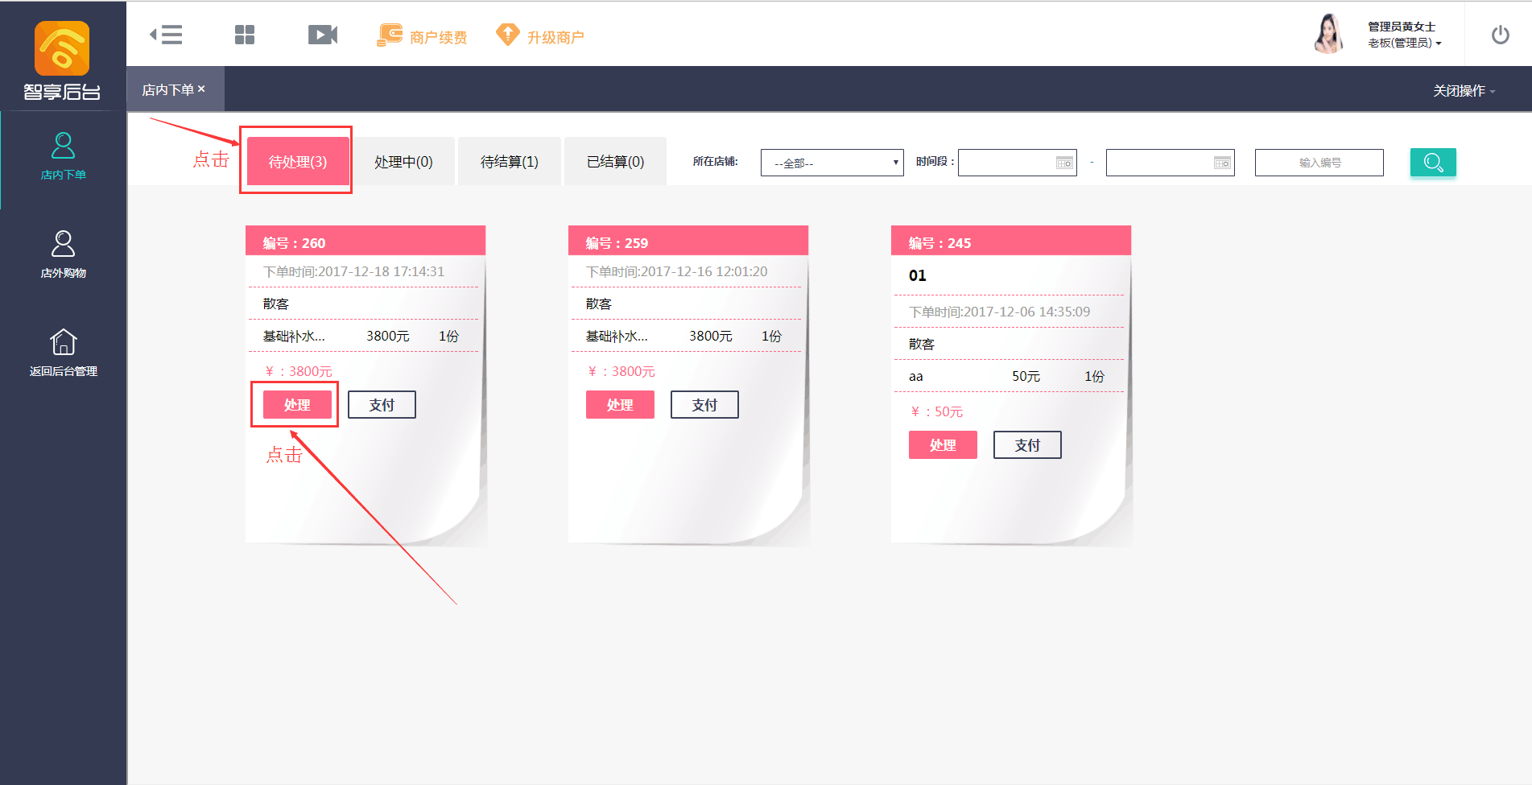The width and height of the screenshot is (1532, 785).
Task: Click the admin avatar photo
Action: tap(1329, 34)
